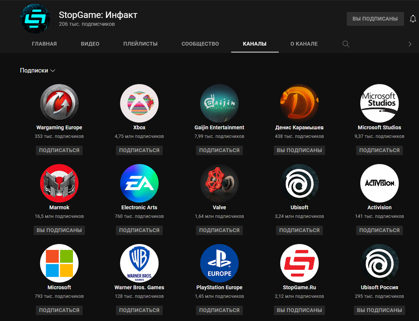The height and width of the screenshot is (321, 419).
Task: Click the Electronic Arts name link
Action: point(139,207)
